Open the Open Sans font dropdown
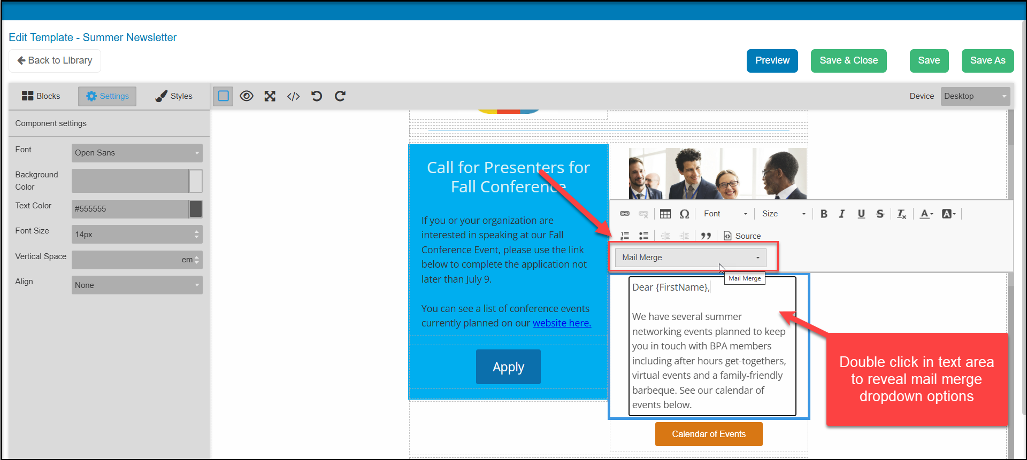The image size is (1027, 460). click(x=137, y=153)
